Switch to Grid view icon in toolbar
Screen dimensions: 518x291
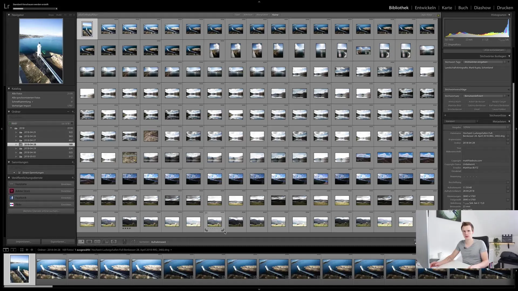click(81, 242)
